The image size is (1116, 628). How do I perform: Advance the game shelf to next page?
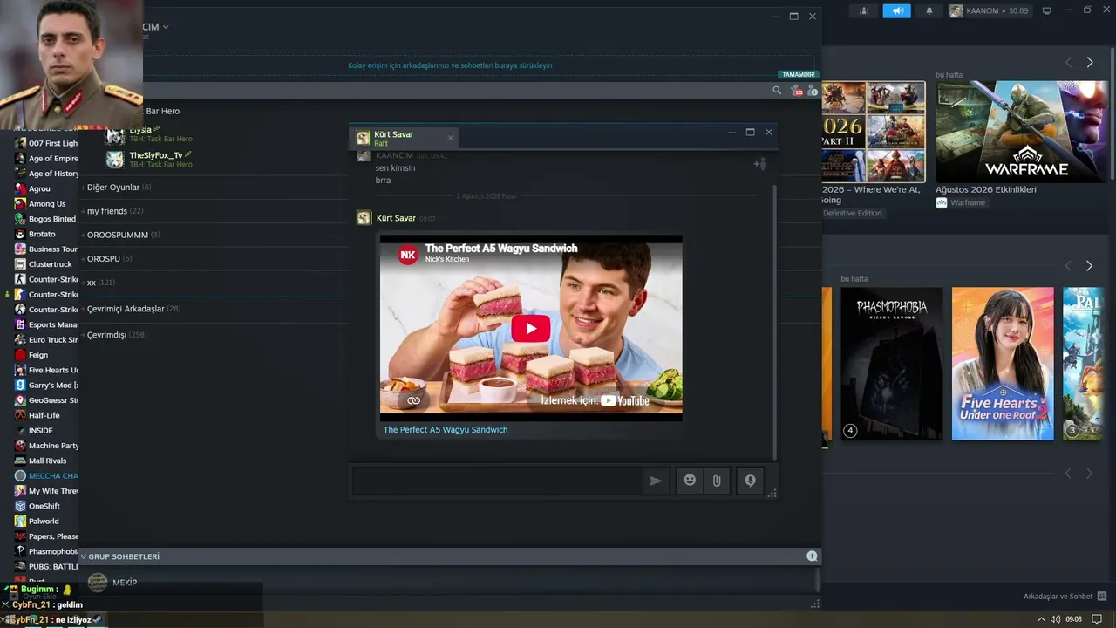point(1089,265)
